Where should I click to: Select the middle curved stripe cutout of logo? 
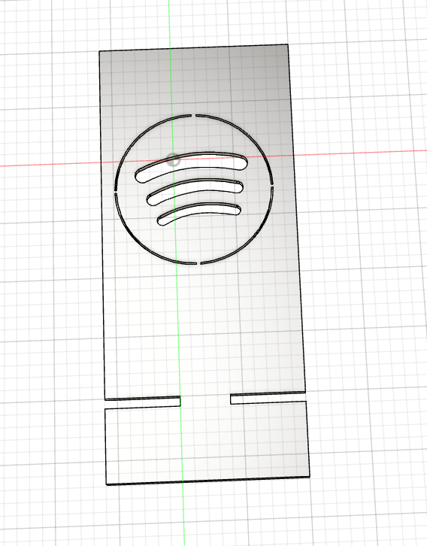point(195,192)
